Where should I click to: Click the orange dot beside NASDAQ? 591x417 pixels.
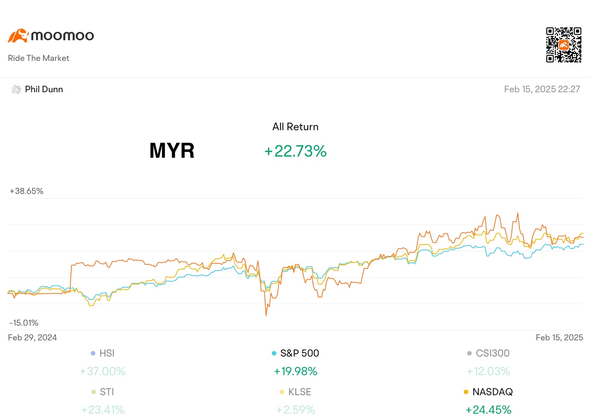(x=466, y=392)
